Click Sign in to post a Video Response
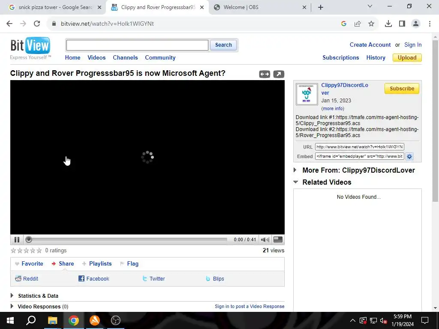The height and width of the screenshot is (329, 439). pyautogui.click(x=250, y=306)
